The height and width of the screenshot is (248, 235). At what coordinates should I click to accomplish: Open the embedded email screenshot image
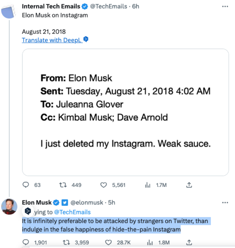125,113
